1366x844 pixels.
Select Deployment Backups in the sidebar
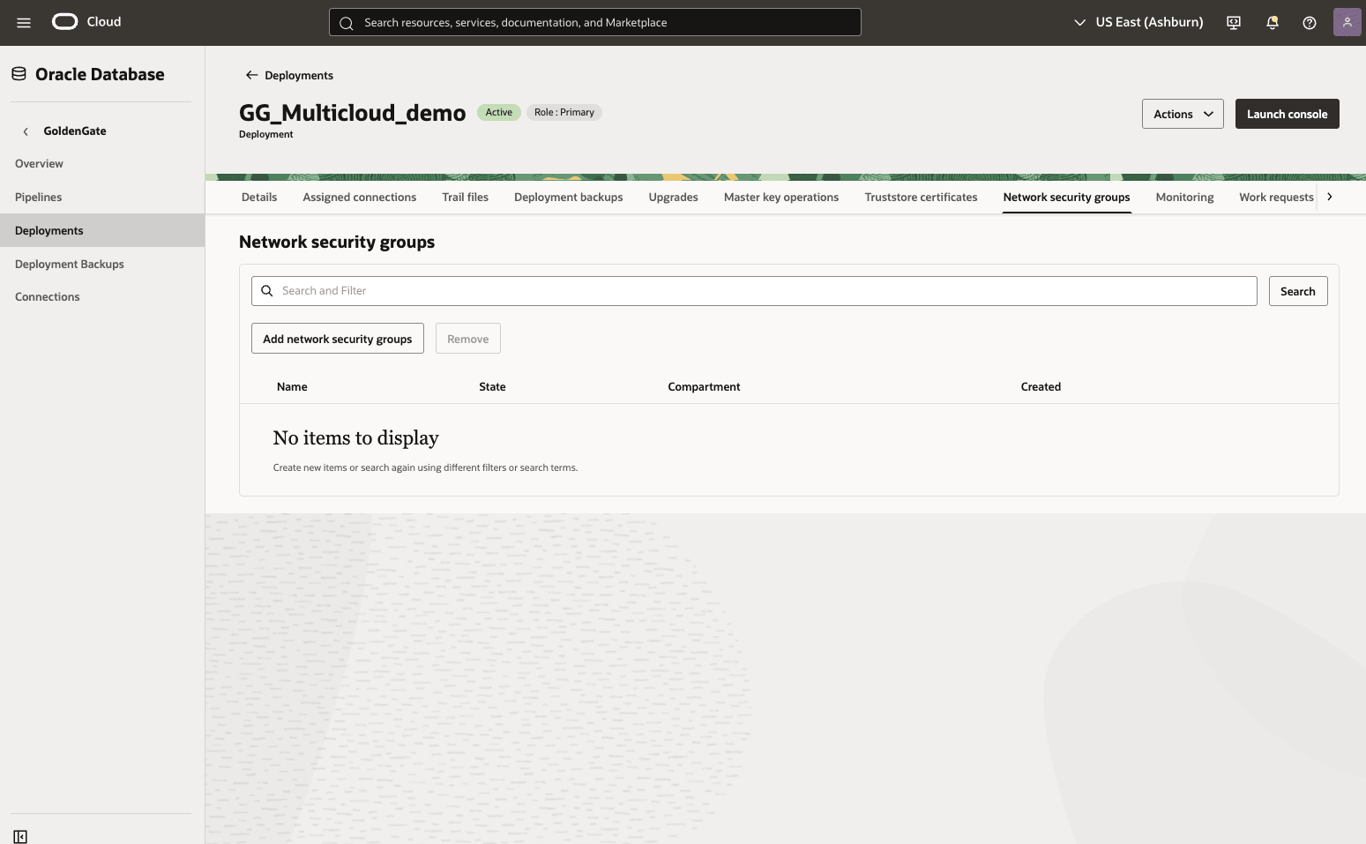tap(69, 263)
